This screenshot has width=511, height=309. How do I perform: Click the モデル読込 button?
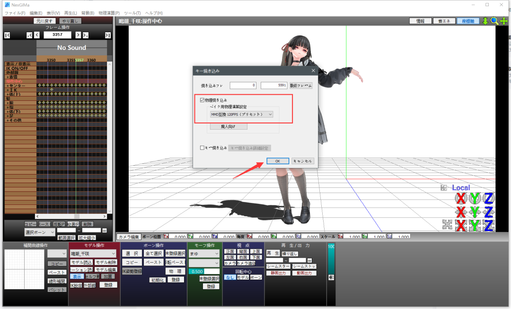81,262
